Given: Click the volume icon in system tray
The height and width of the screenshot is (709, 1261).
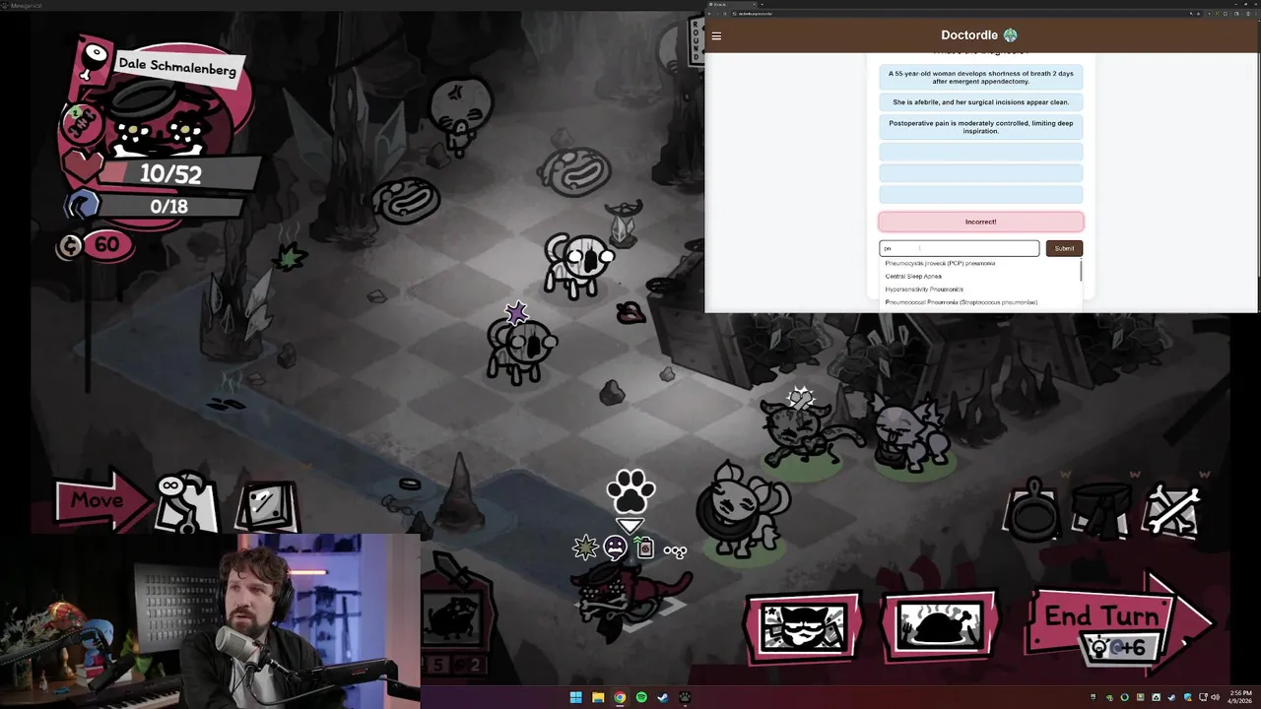Looking at the screenshot, I should [x=1216, y=697].
